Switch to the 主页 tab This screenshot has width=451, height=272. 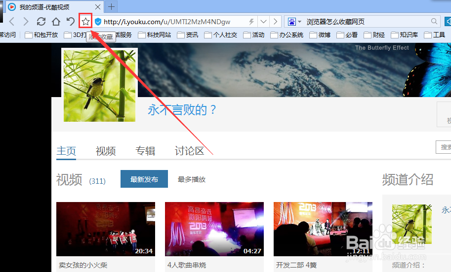pos(66,151)
